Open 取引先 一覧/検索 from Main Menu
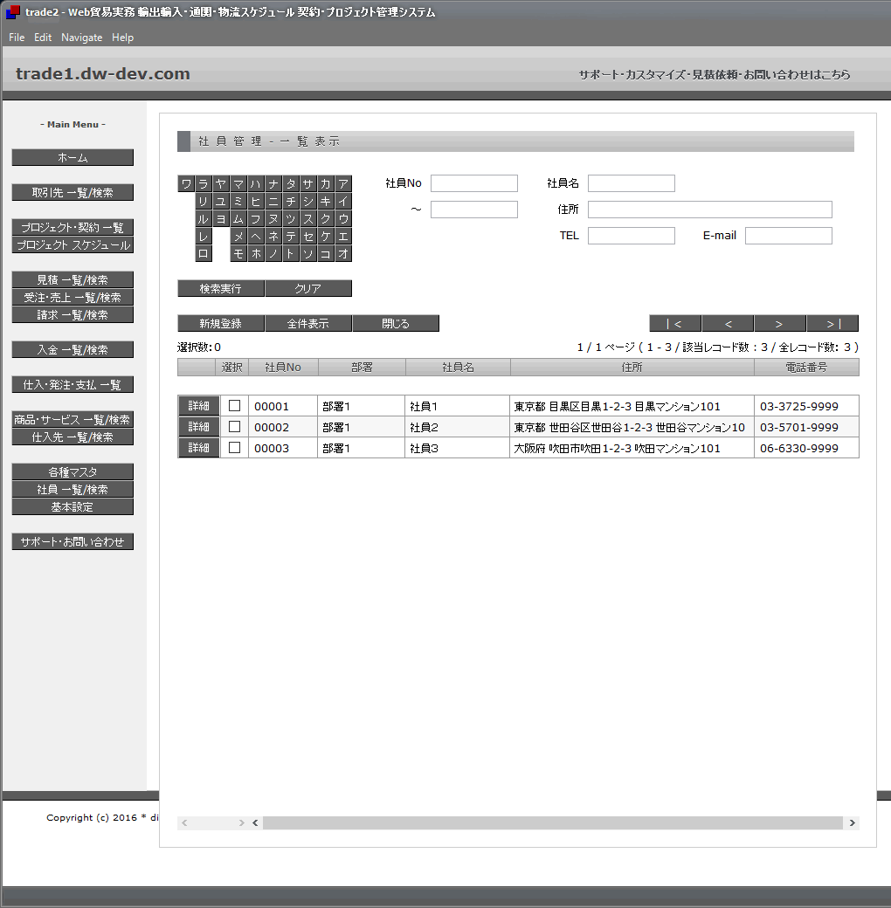The image size is (891, 908). coord(73,192)
